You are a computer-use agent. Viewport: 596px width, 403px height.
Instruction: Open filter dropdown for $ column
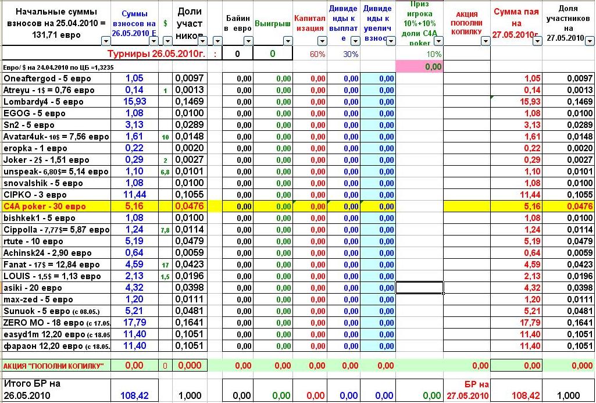[167, 41]
